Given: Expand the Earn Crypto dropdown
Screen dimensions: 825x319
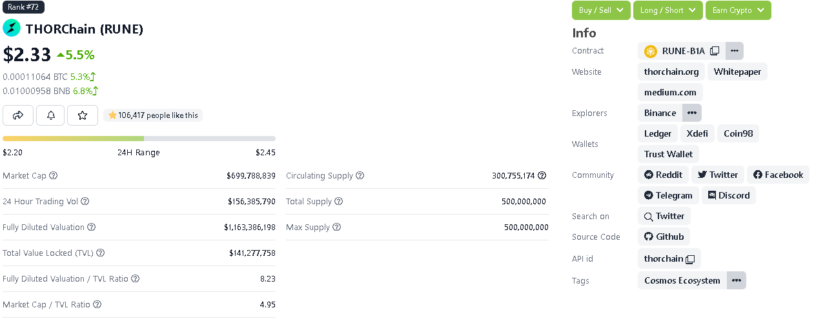Looking at the screenshot, I should [x=738, y=10].
